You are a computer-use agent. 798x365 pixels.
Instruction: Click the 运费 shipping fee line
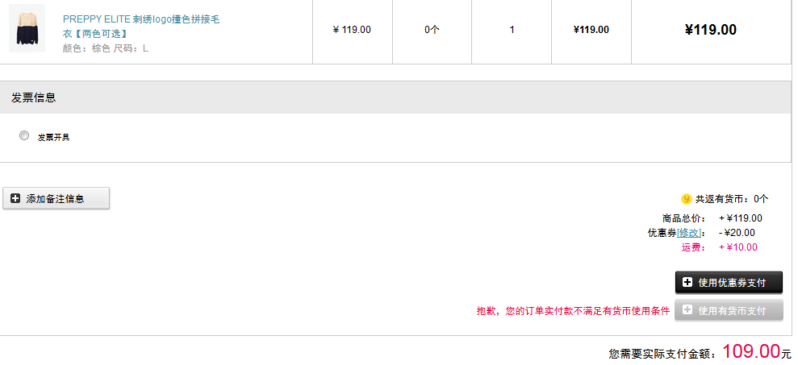point(719,247)
